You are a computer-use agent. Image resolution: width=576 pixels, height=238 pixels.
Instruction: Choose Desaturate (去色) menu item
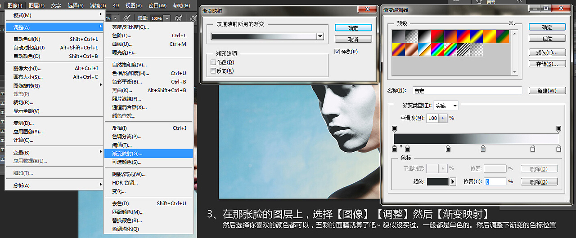click(x=148, y=203)
